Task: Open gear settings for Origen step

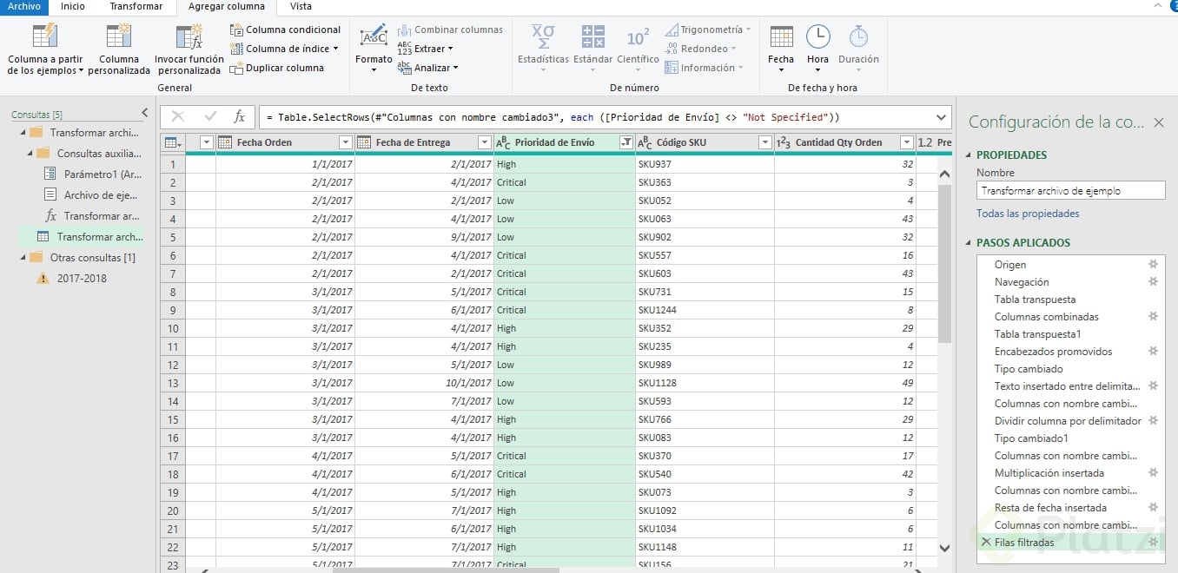Action: (x=1153, y=265)
